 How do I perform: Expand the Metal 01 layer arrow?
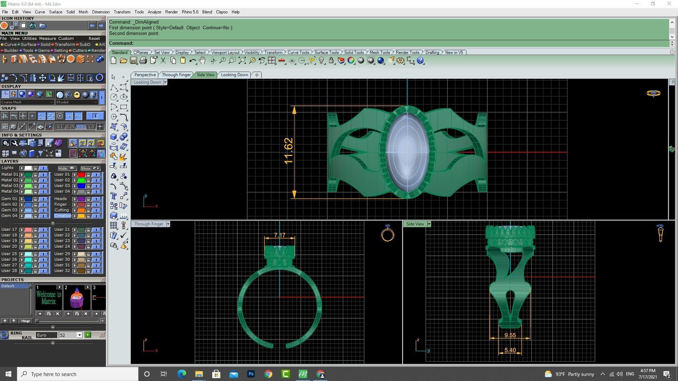click(22, 175)
